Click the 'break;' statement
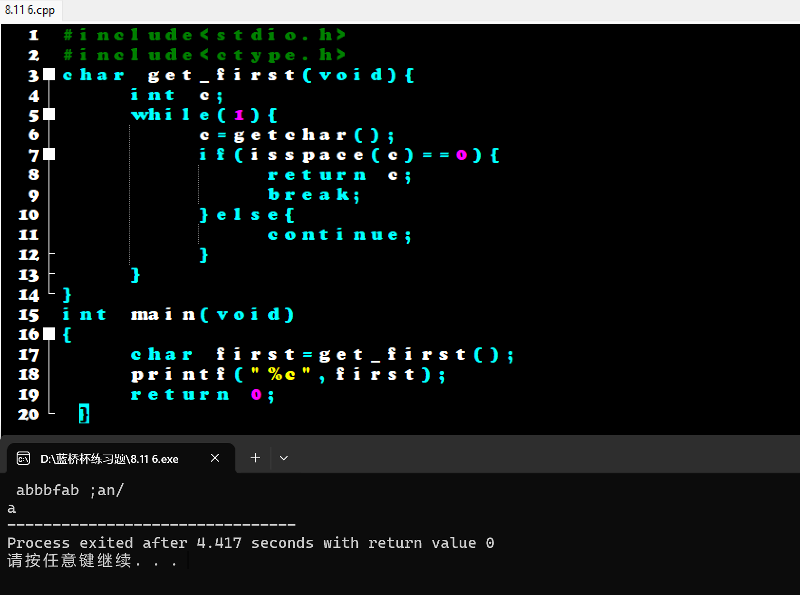This screenshot has width=800, height=595. [314, 195]
